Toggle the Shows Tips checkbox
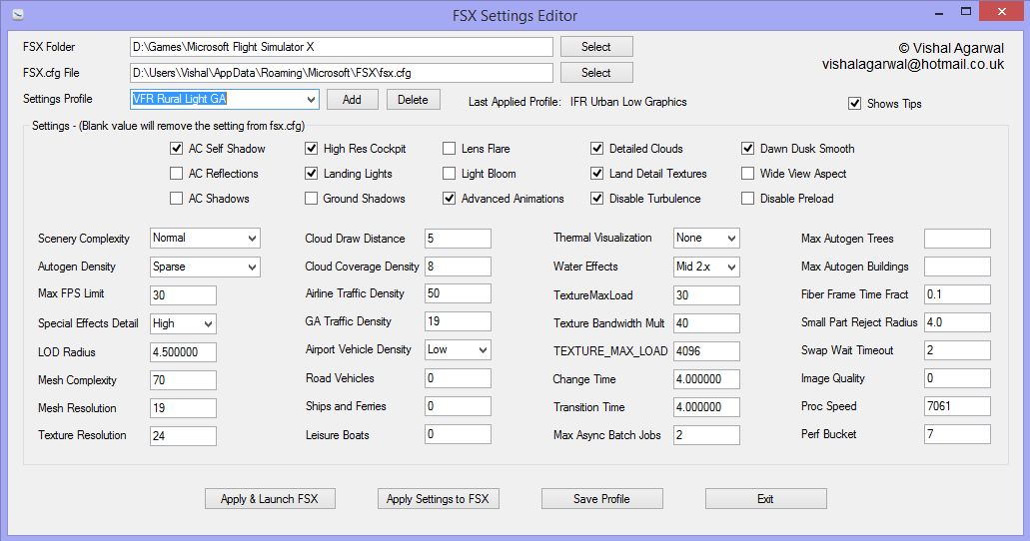This screenshot has width=1030, height=541. tap(854, 104)
